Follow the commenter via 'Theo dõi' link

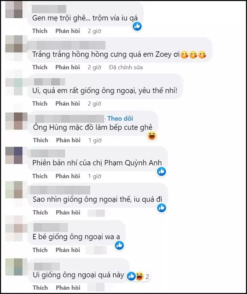pyautogui.click(x=120, y=118)
